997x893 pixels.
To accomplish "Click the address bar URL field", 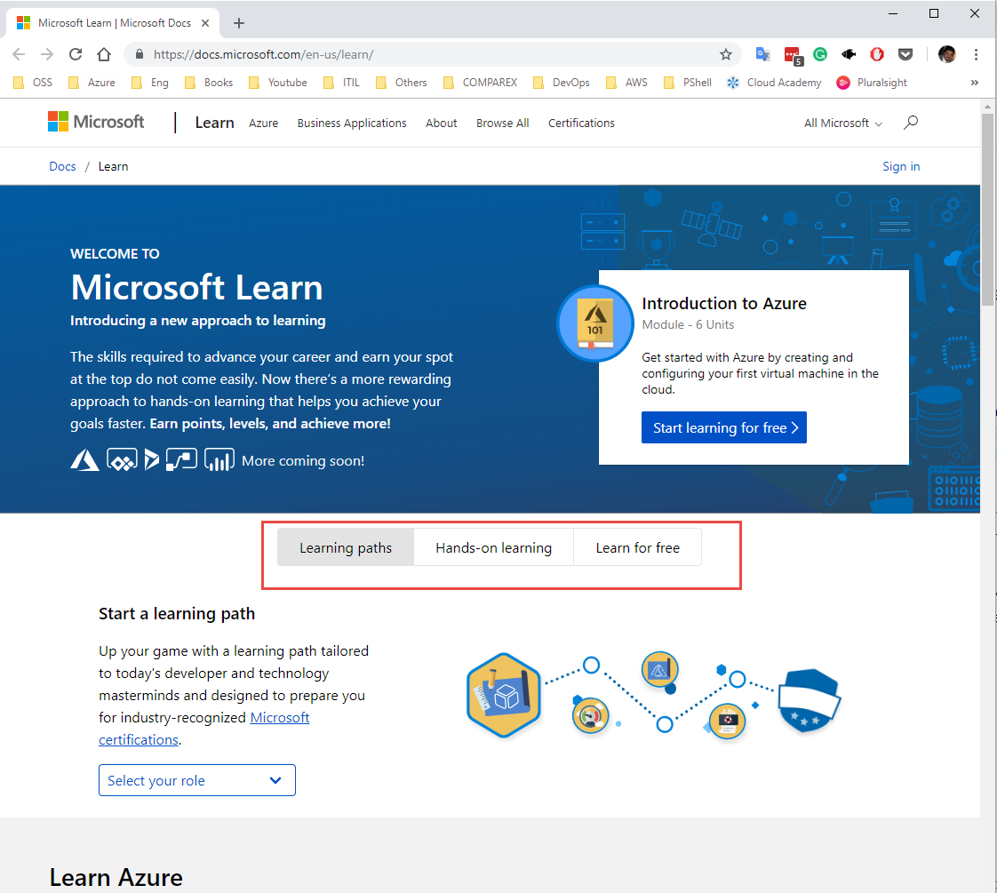I will (x=433, y=54).
